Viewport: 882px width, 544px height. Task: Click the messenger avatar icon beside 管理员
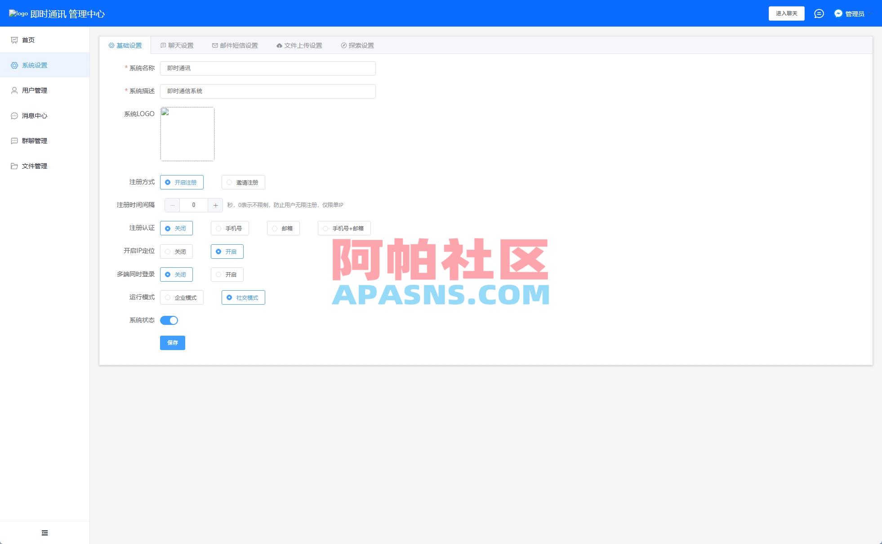tap(838, 13)
